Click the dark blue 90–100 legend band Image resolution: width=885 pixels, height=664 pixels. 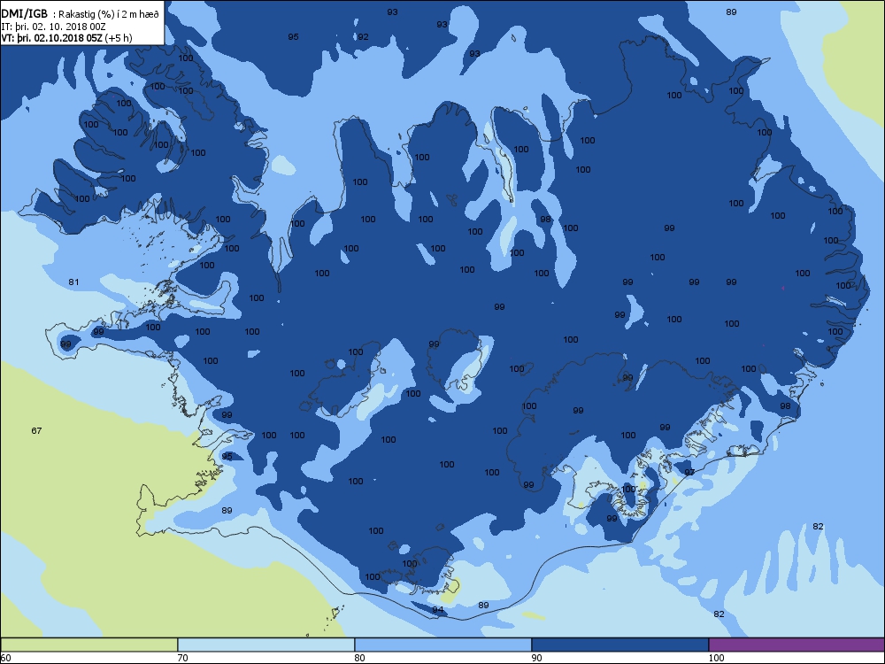click(619, 645)
